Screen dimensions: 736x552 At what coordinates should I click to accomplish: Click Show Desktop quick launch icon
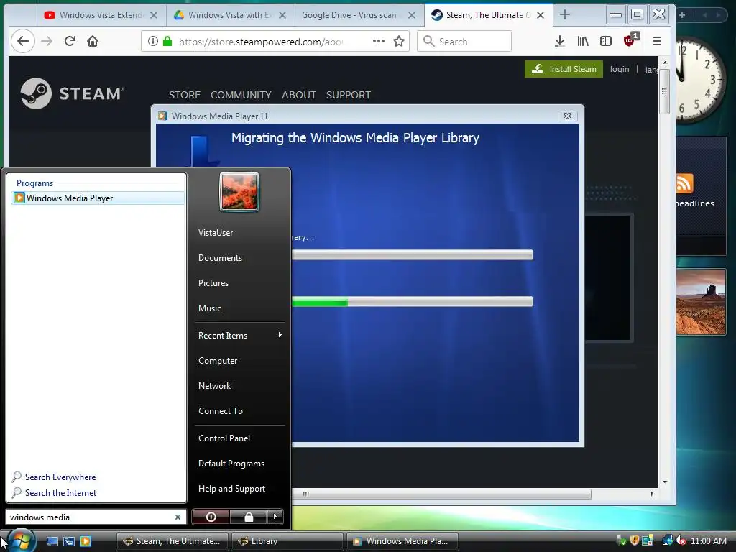pos(52,541)
